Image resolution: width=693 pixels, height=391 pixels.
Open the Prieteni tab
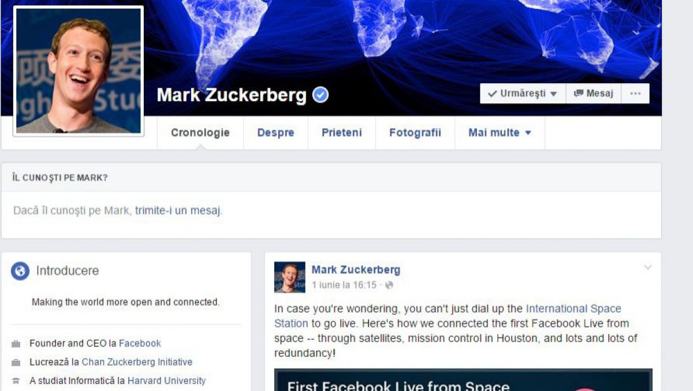(342, 133)
